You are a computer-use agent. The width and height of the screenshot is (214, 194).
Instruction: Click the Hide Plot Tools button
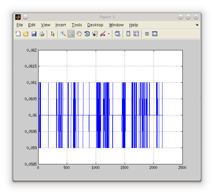[x=147, y=34]
